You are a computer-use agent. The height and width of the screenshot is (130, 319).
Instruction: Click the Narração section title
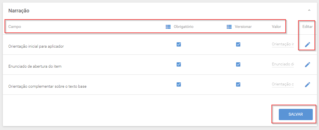coord(19,11)
